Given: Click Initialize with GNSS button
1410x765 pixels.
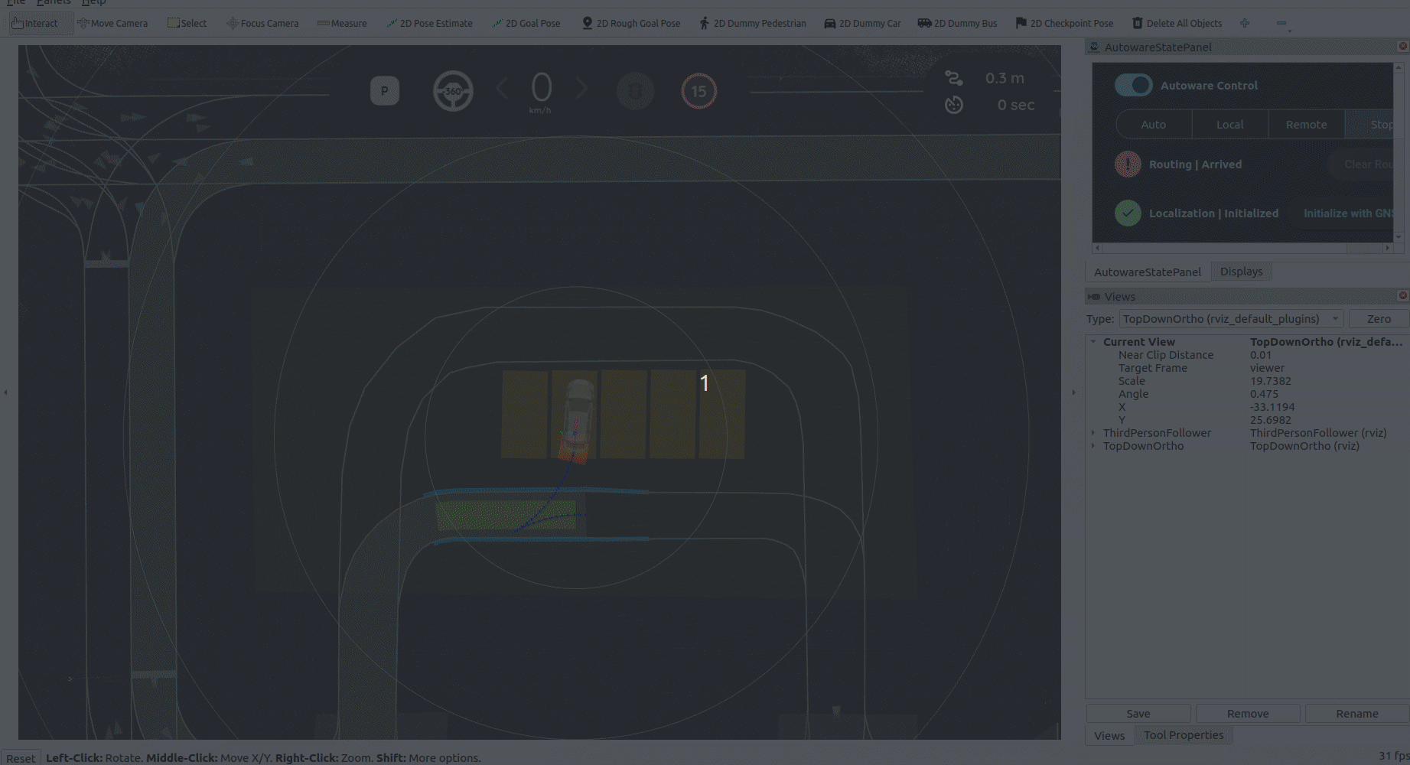Looking at the screenshot, I should [1340, 213].
